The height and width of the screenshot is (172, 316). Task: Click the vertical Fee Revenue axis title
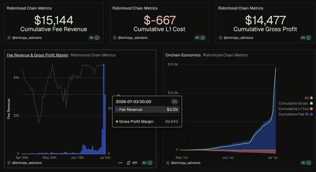(9, 109)
